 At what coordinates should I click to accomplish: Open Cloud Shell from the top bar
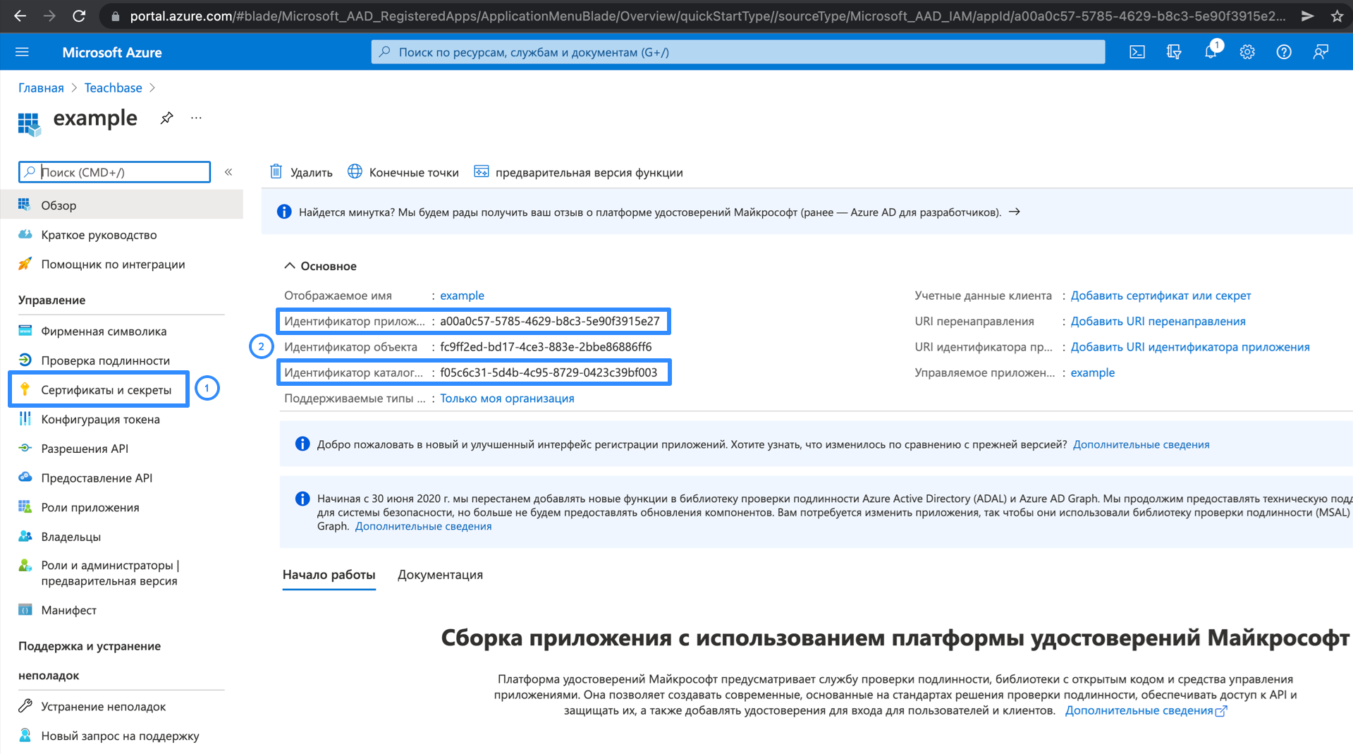coord(1137,52)
